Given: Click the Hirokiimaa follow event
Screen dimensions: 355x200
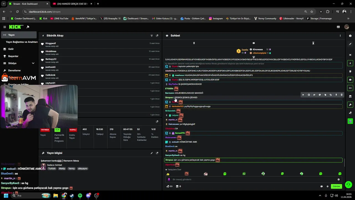Looking at the screenshot, I should coord(100,52).
